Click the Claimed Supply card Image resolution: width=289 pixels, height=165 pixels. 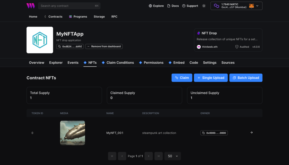pyautogui.click(x=144, y=95)
